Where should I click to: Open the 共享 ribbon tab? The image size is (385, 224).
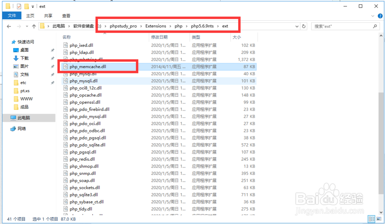pos(48,16)
